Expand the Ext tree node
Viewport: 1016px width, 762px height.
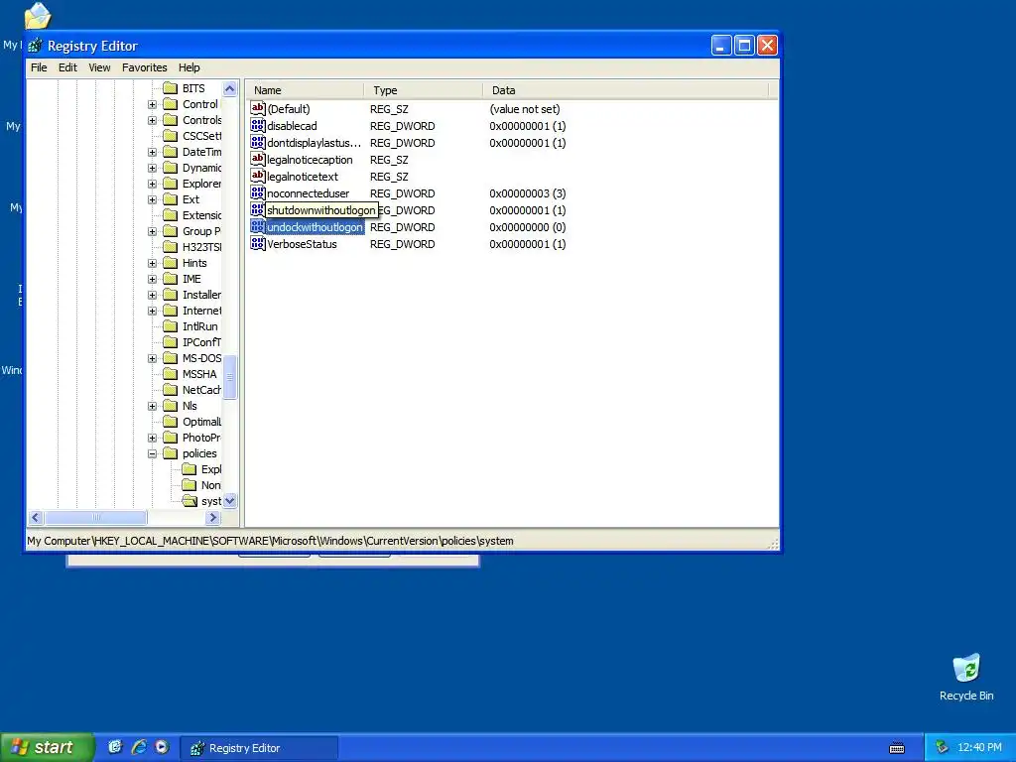pos(152,199)
